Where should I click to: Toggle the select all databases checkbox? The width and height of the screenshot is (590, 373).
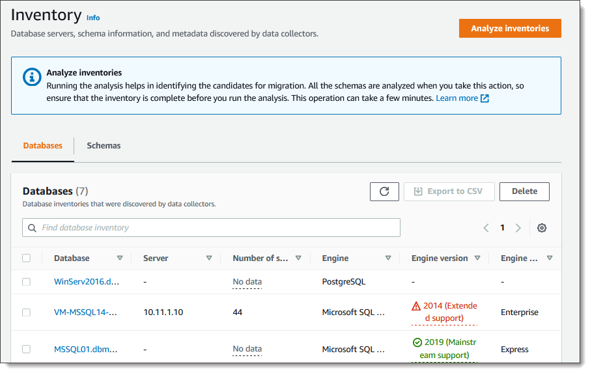pyautogui.click(x=26, y=258)
